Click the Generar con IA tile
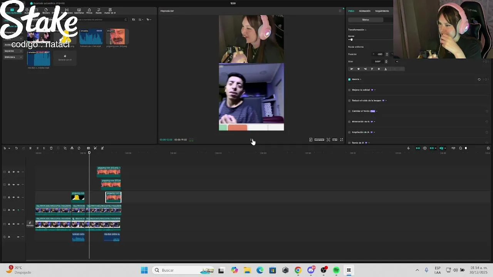 (65, 58)
